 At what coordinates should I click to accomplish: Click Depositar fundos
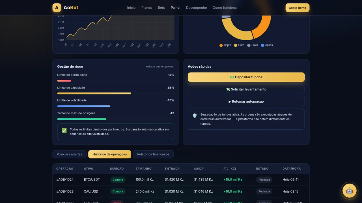(246, 77)
